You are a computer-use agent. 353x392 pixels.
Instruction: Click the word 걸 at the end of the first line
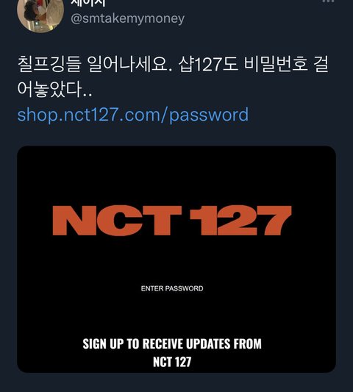pos(321,64)
